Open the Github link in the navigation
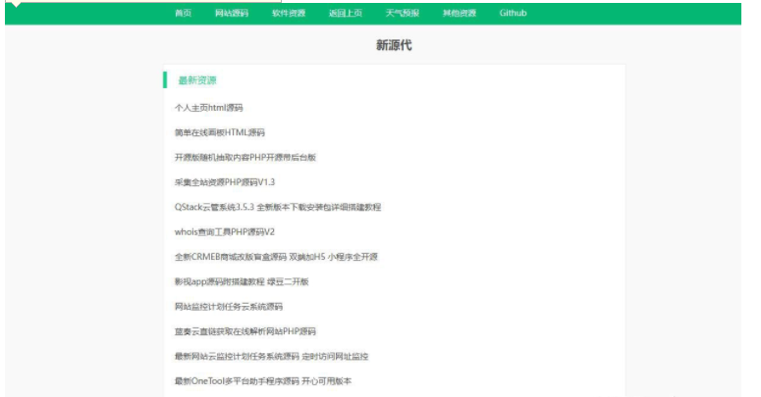Image resolution: width=761 pixels, height=397 pixels. [513, 14]
